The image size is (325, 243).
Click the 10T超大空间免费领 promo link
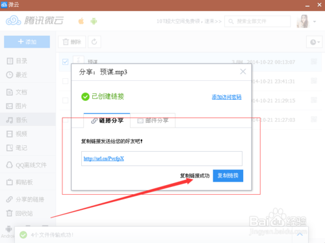click(189, 21)
